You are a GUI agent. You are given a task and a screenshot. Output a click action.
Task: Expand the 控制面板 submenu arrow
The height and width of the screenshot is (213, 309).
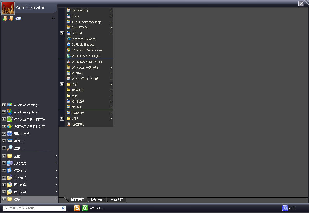56,170
